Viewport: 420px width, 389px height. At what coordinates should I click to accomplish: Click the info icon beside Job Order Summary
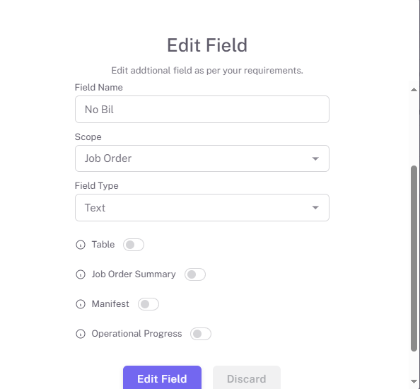coord(81,274)
